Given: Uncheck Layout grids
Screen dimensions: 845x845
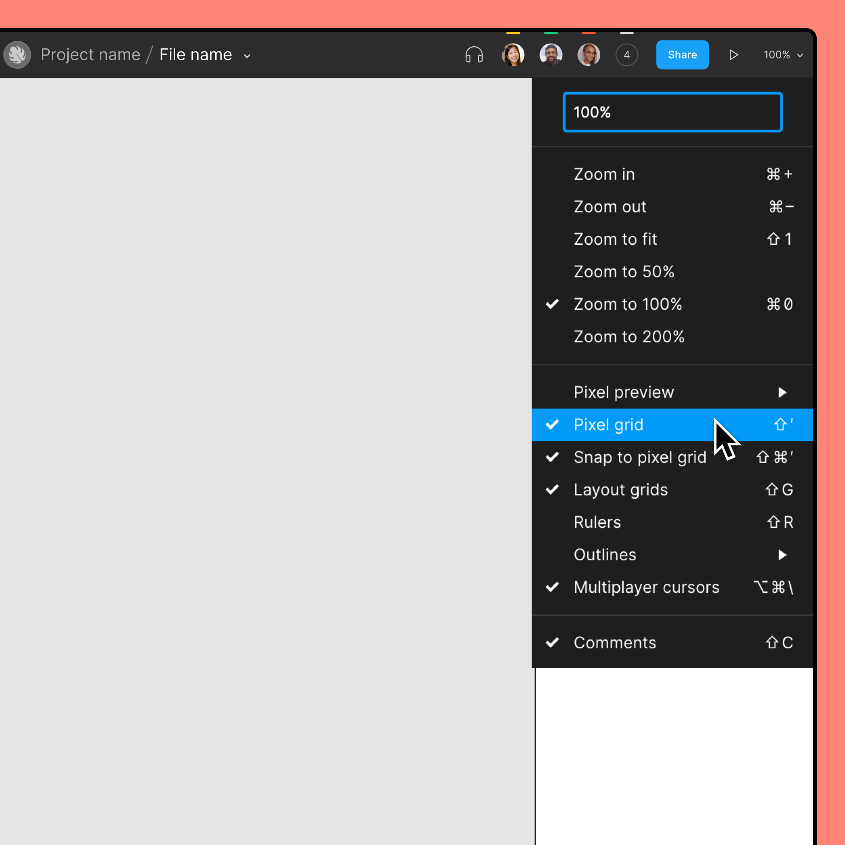Looking at the screenshot, I should tap(621, 489).
